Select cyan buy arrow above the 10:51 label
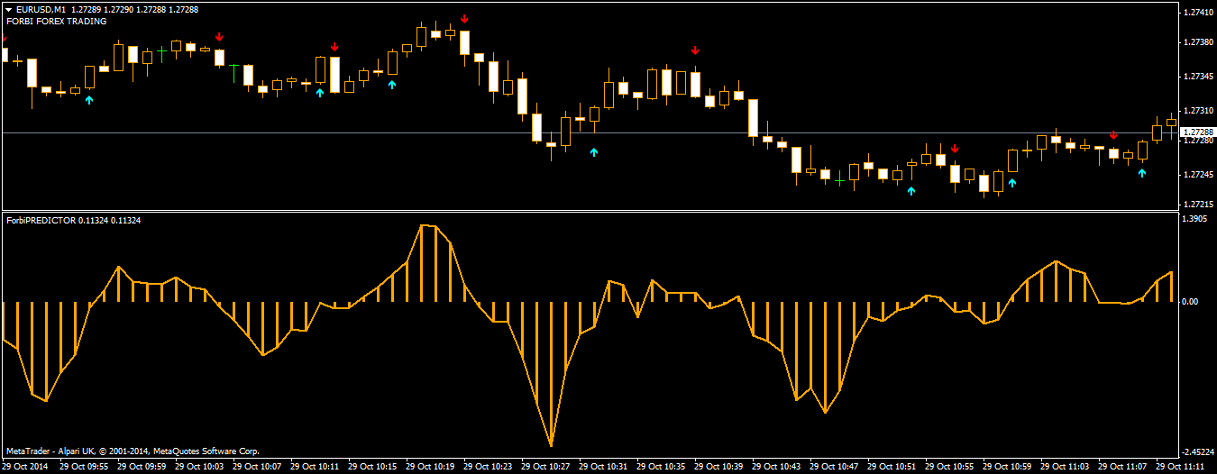Screen dimensions: 1217x474 pos(910,190)
